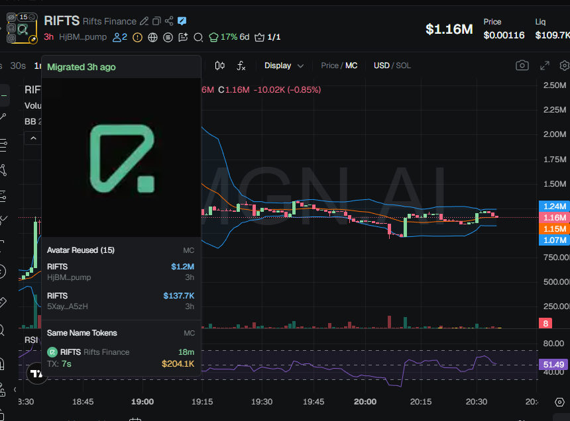Open the AI chat sparkle icon

[x=183, y=37]
